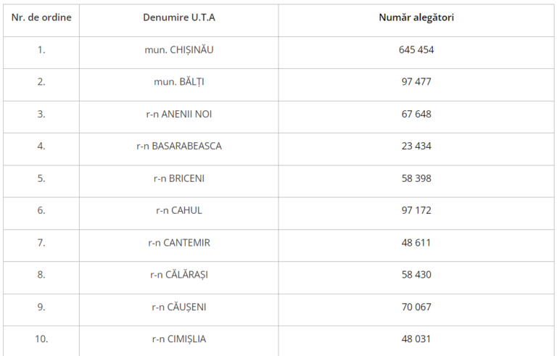Select the 'mun. BĂLȚI' row name

point(179,82)
